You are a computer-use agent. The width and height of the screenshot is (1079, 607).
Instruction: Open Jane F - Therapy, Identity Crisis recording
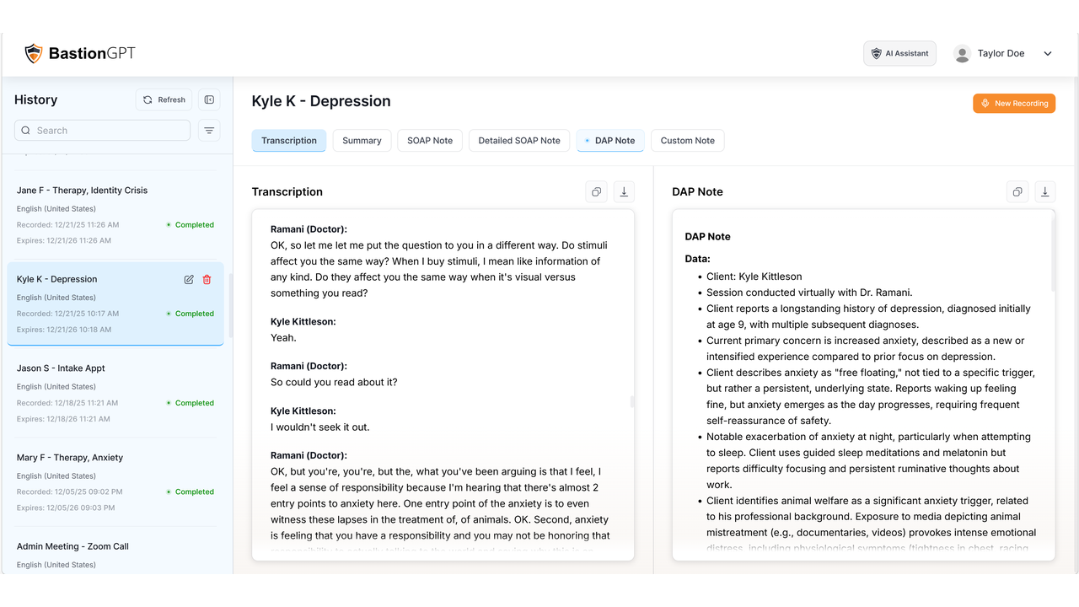[115, 215]
